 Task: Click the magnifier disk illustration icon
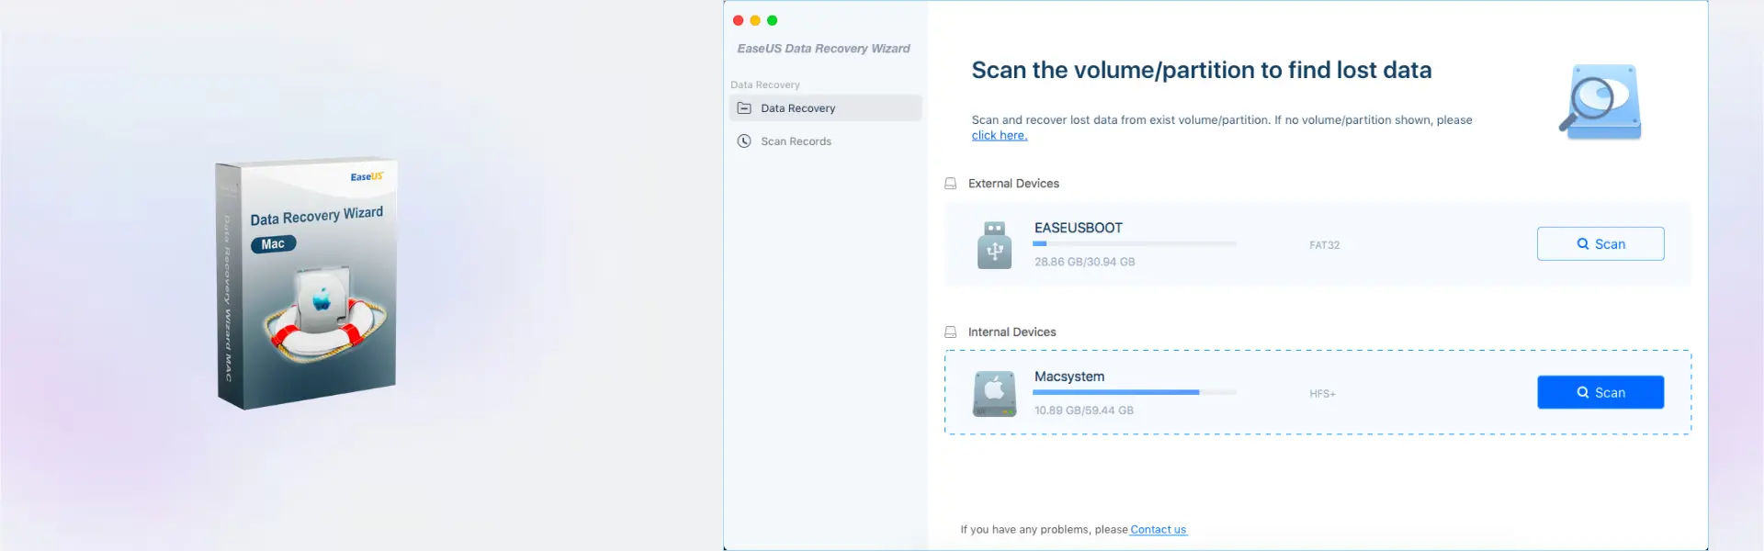click(1600, 102)
